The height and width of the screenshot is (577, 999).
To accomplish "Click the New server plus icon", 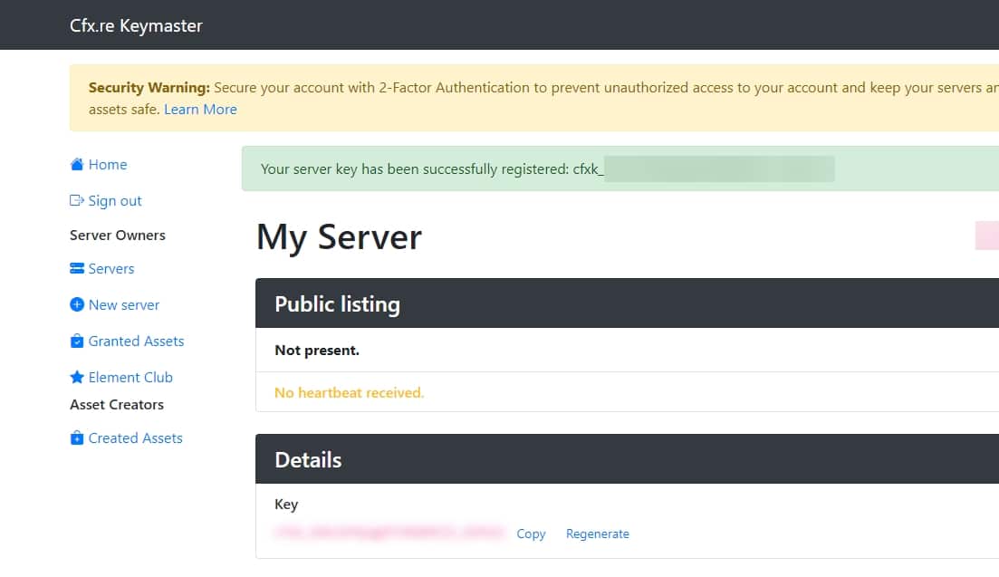I will coord(77,305).
